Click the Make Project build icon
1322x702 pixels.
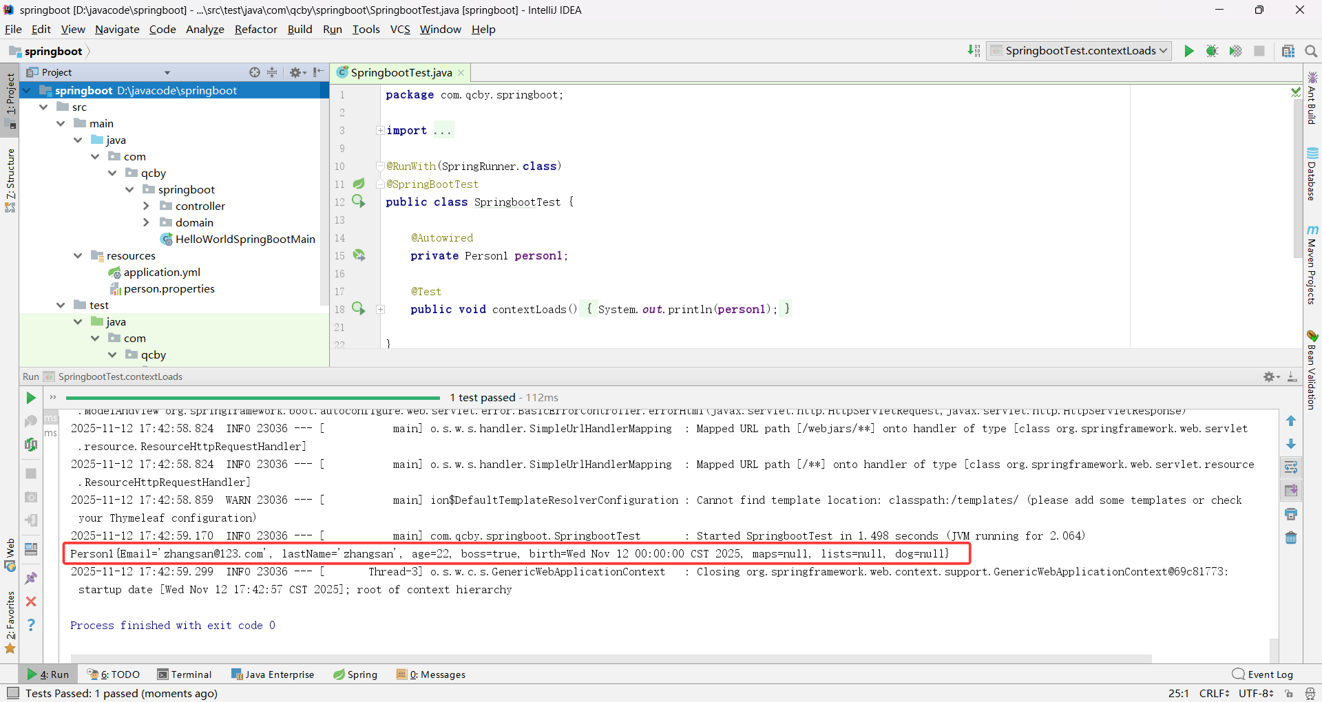(974, 51)
